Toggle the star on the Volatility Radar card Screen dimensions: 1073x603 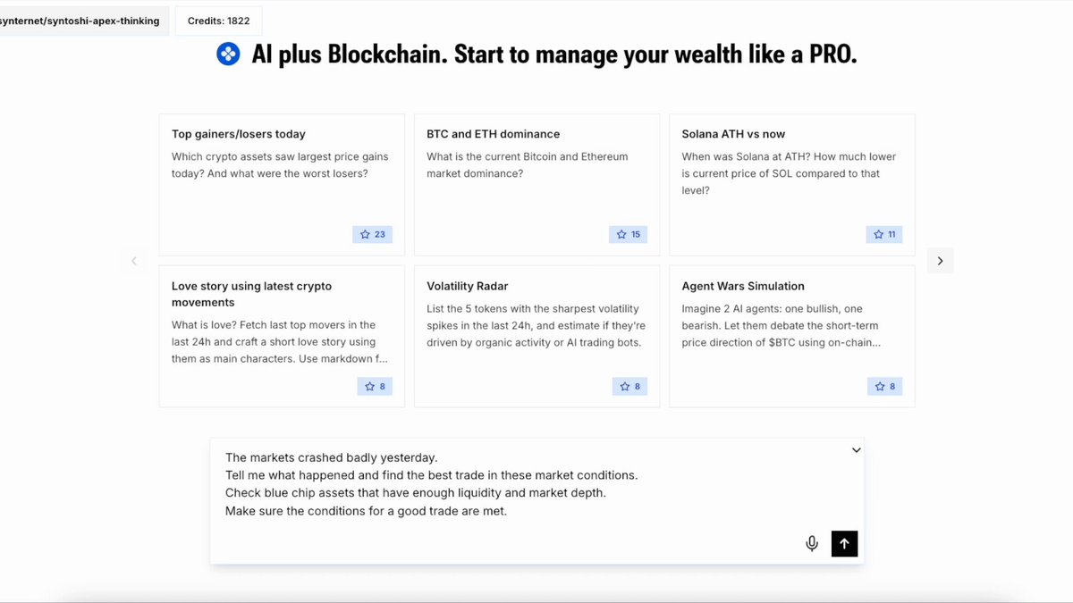[x=630, y=387]
